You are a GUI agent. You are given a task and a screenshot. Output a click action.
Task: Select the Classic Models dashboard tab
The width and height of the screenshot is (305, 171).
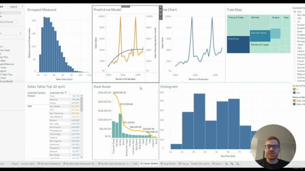149,164
